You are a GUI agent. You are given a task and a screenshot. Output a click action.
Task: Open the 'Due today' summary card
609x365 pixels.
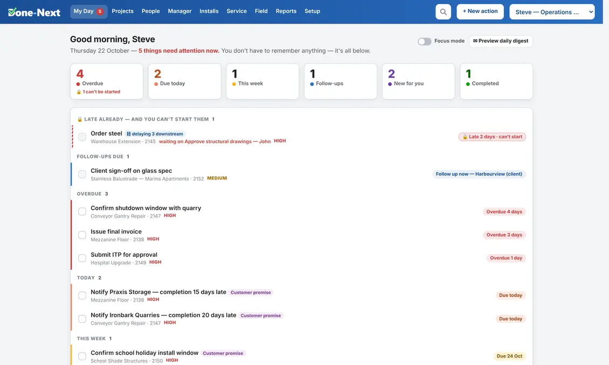coord(184,81)
